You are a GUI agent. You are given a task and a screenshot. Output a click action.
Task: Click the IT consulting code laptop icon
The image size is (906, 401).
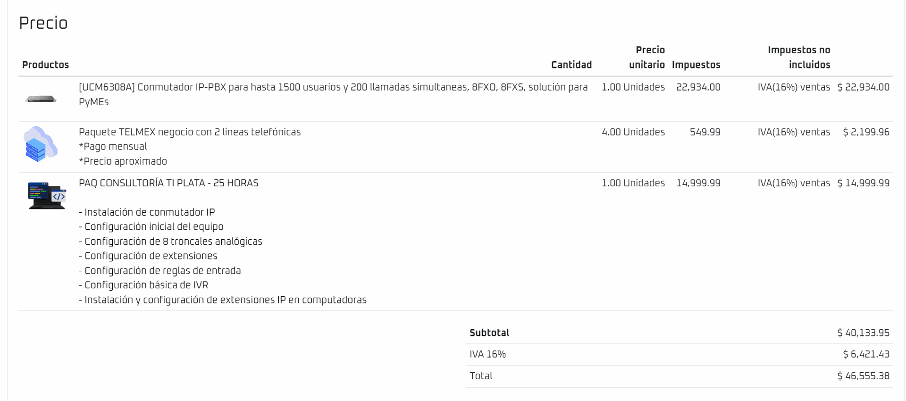click(x=46, y=195)
